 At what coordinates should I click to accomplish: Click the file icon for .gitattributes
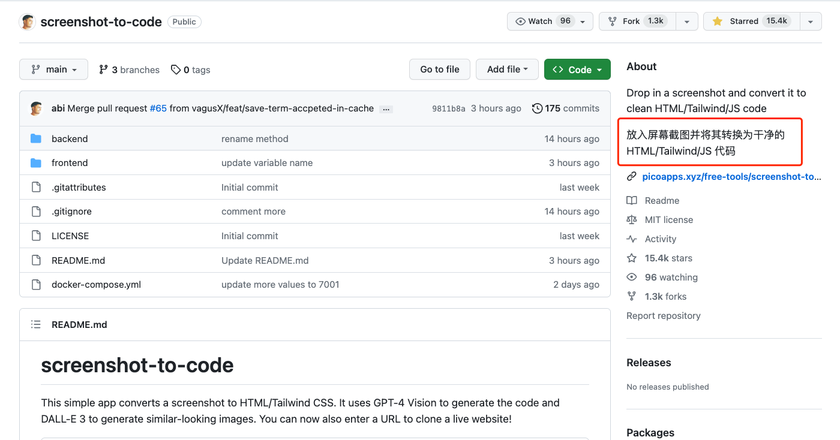[x=36, y=188]
